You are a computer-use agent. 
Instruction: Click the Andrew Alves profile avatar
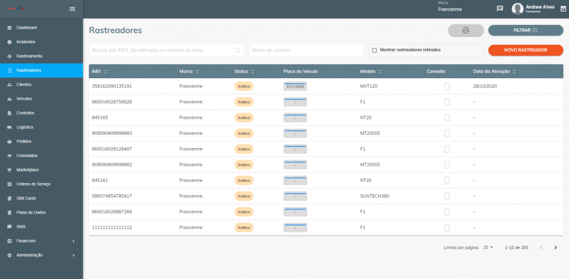[517, 9]
